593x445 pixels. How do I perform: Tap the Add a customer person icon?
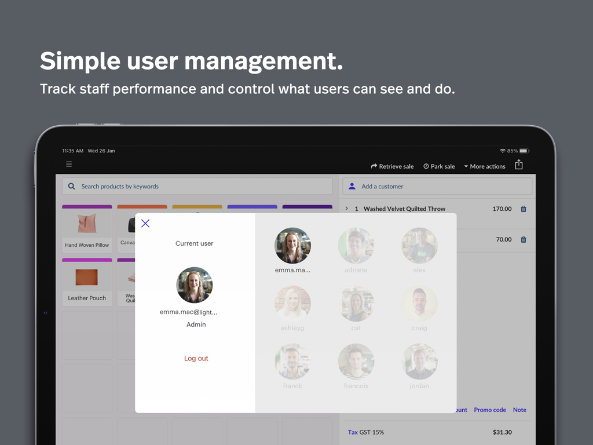[352, 186]
